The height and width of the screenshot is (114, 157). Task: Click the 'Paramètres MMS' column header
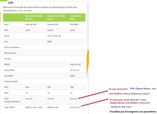pos(75,17)
